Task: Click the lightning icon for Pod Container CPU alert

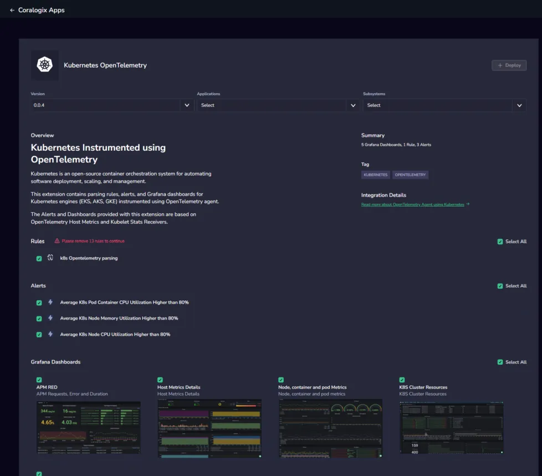Action: (50, 302)
